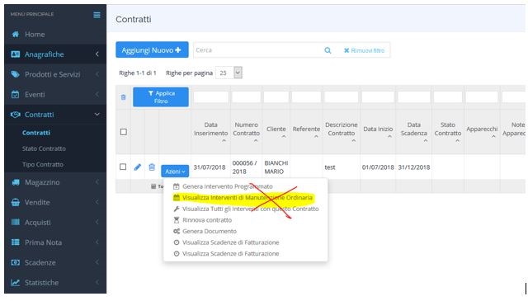This screenshot has height=301, width=528.
Task: Click the Acquisti barcode icon
Action: [16, 222]
